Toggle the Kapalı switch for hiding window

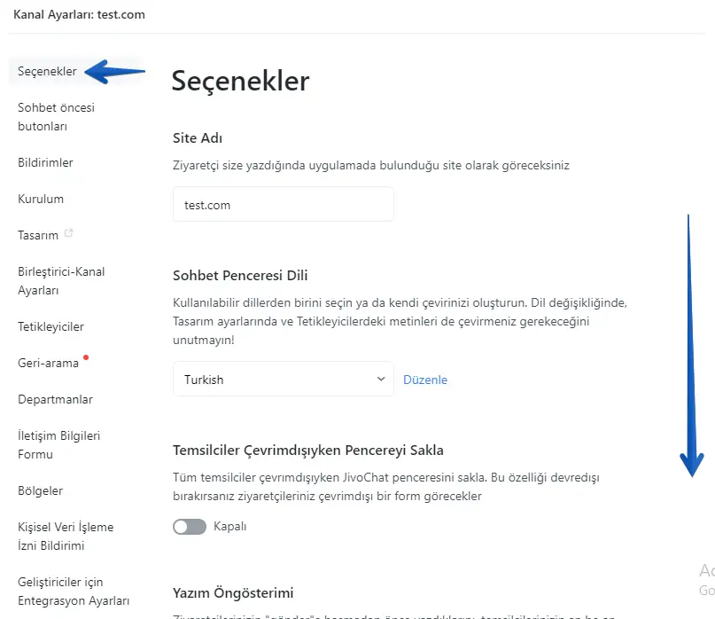pos(190,527)
